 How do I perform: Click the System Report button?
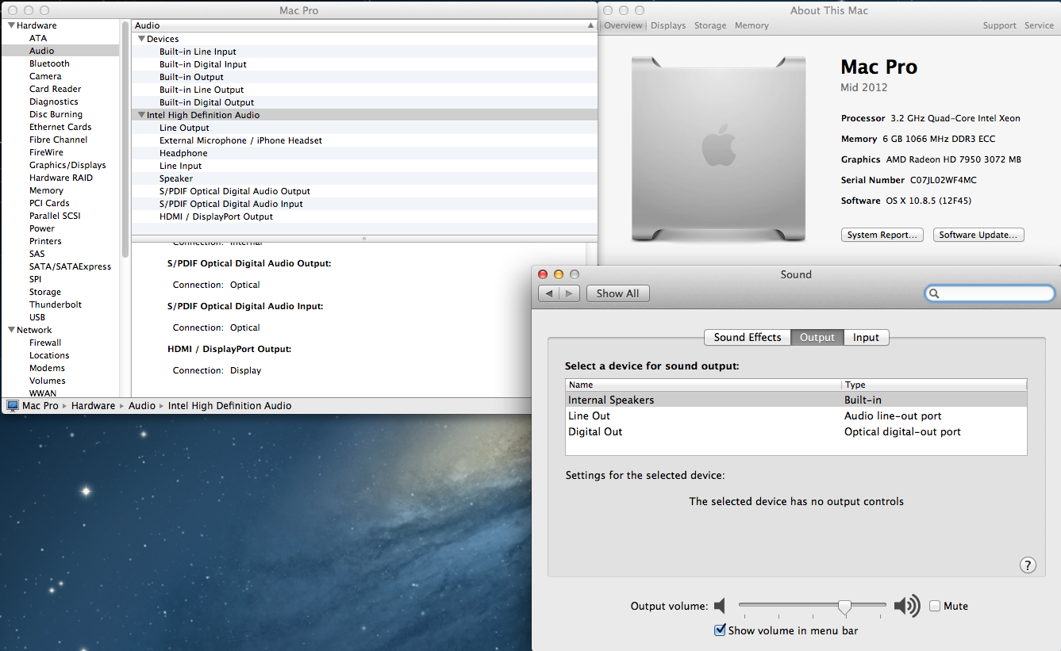click(882, 235)
